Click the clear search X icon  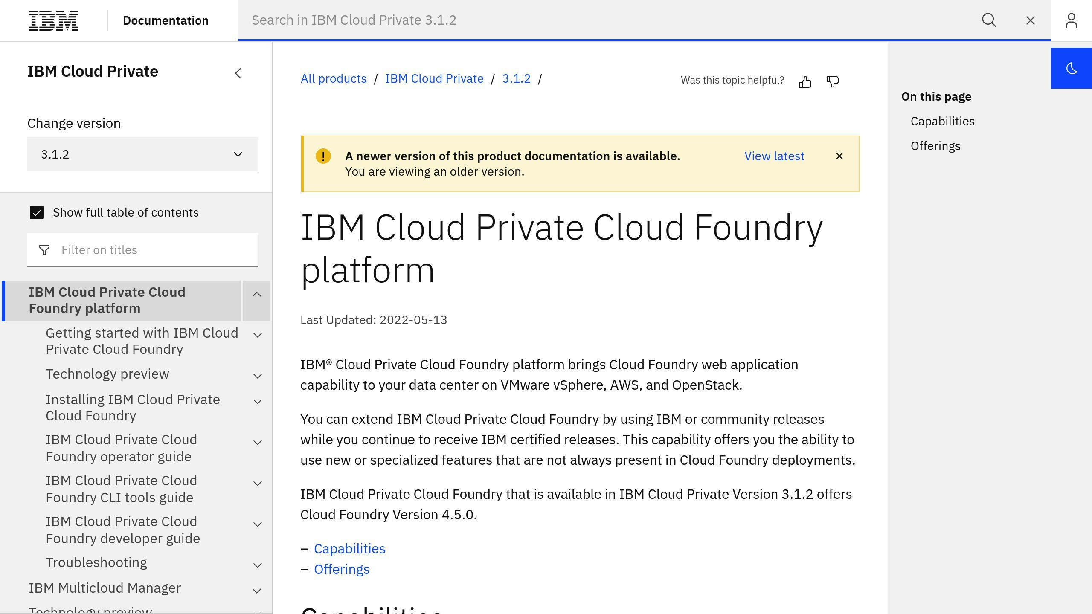pyautogui.click(x=1031, y=20)
